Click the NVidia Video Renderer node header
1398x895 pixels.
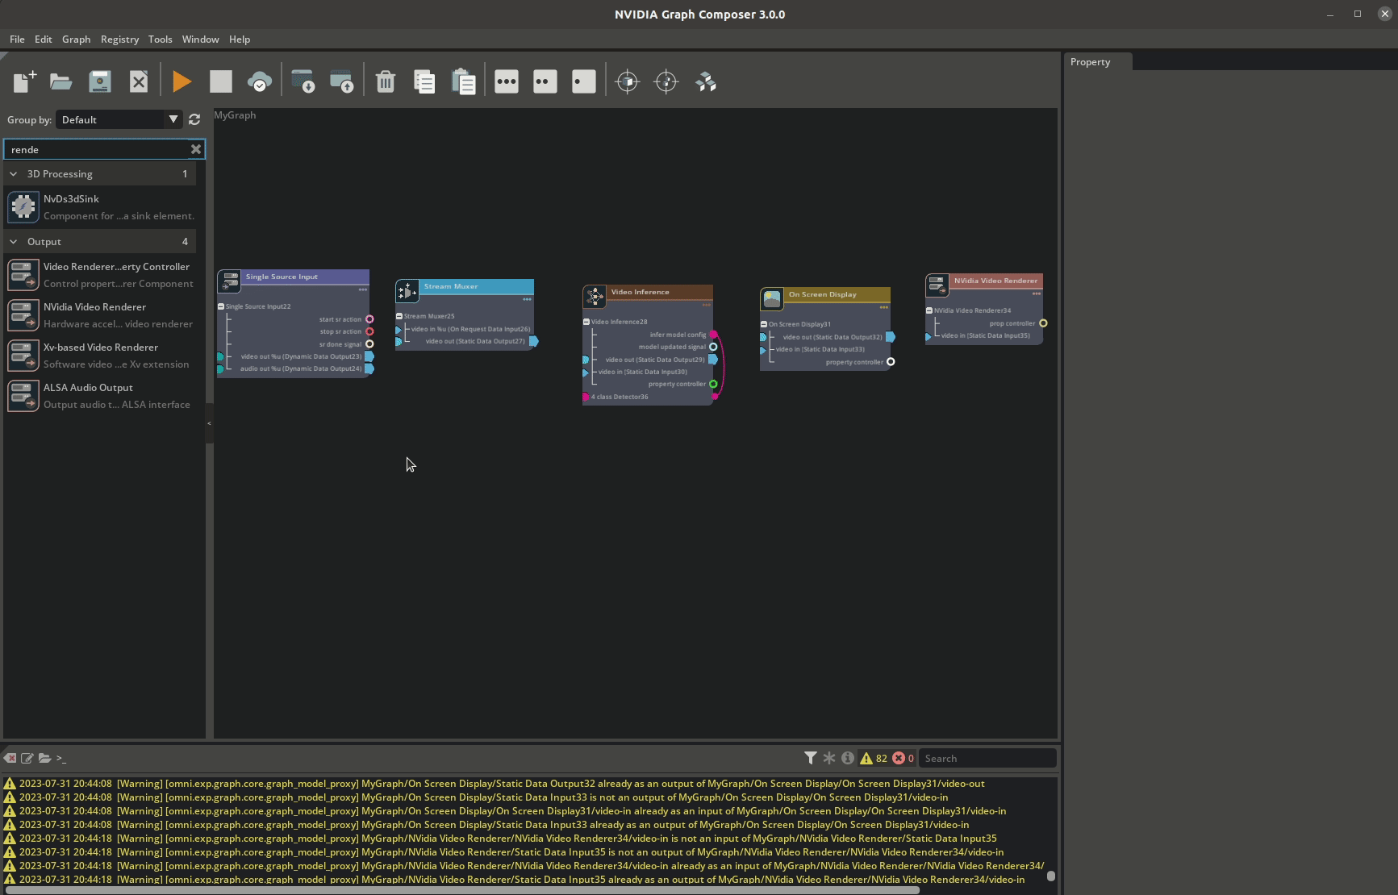pyautogui.click(x=995, y=281)
